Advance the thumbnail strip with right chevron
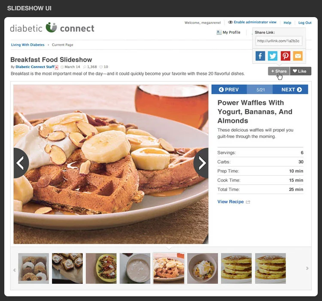This screenshot has width=322, height=301. pyautogui.click(x=307, y=268)
